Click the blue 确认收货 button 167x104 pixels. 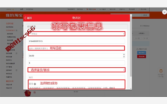pos(141,53)
